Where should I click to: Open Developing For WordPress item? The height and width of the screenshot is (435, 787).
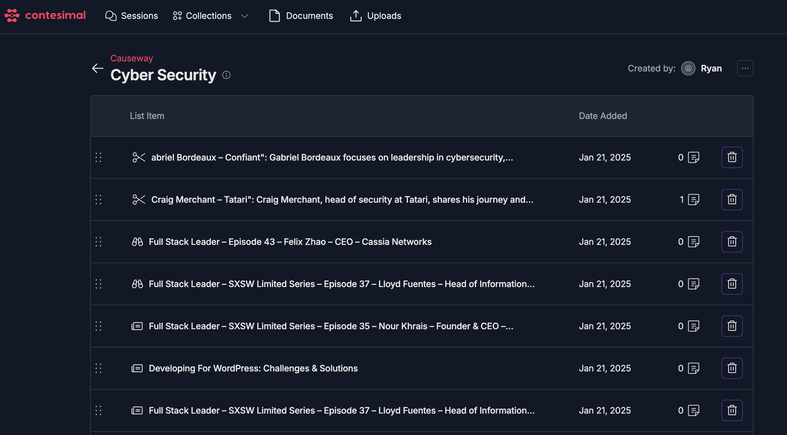pos(253,368)
